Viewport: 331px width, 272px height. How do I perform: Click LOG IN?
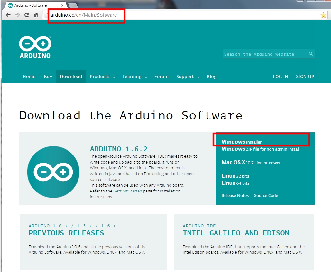[x=280, y=76]
